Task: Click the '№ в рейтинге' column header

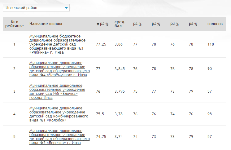Action: click(15, 24)
